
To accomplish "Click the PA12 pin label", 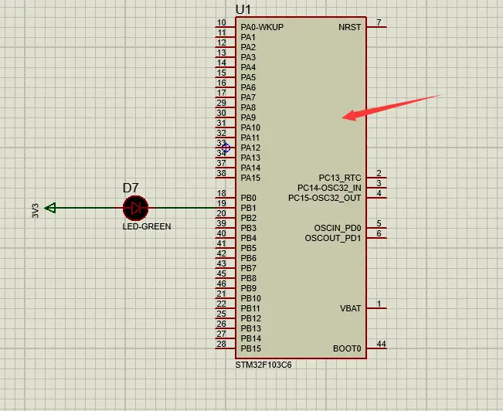I will [x=250, y=148].
